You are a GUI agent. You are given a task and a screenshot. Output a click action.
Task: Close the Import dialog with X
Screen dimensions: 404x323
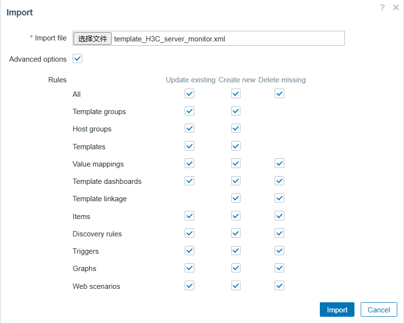[x=396, y=7]
